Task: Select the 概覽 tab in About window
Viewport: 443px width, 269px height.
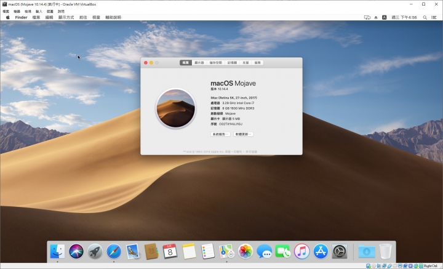Action: coord(186,63)
